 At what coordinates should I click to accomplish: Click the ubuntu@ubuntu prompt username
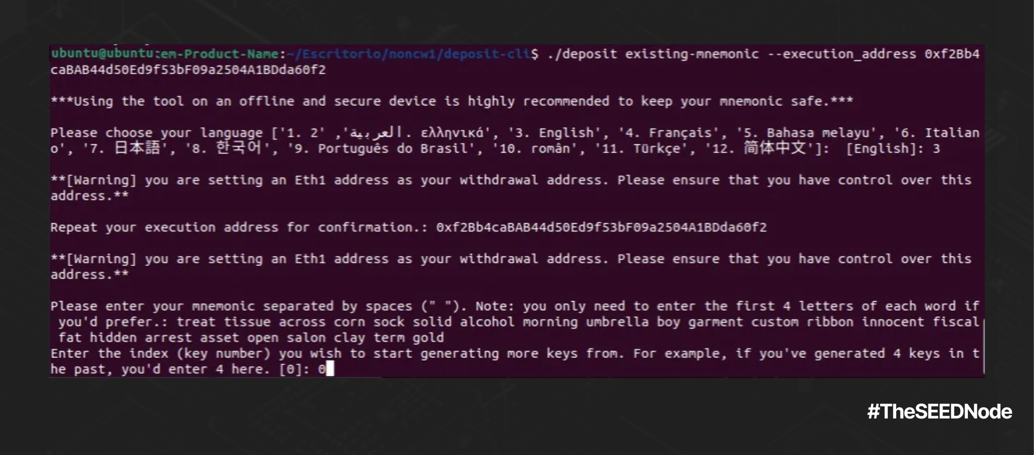[102, 54]
